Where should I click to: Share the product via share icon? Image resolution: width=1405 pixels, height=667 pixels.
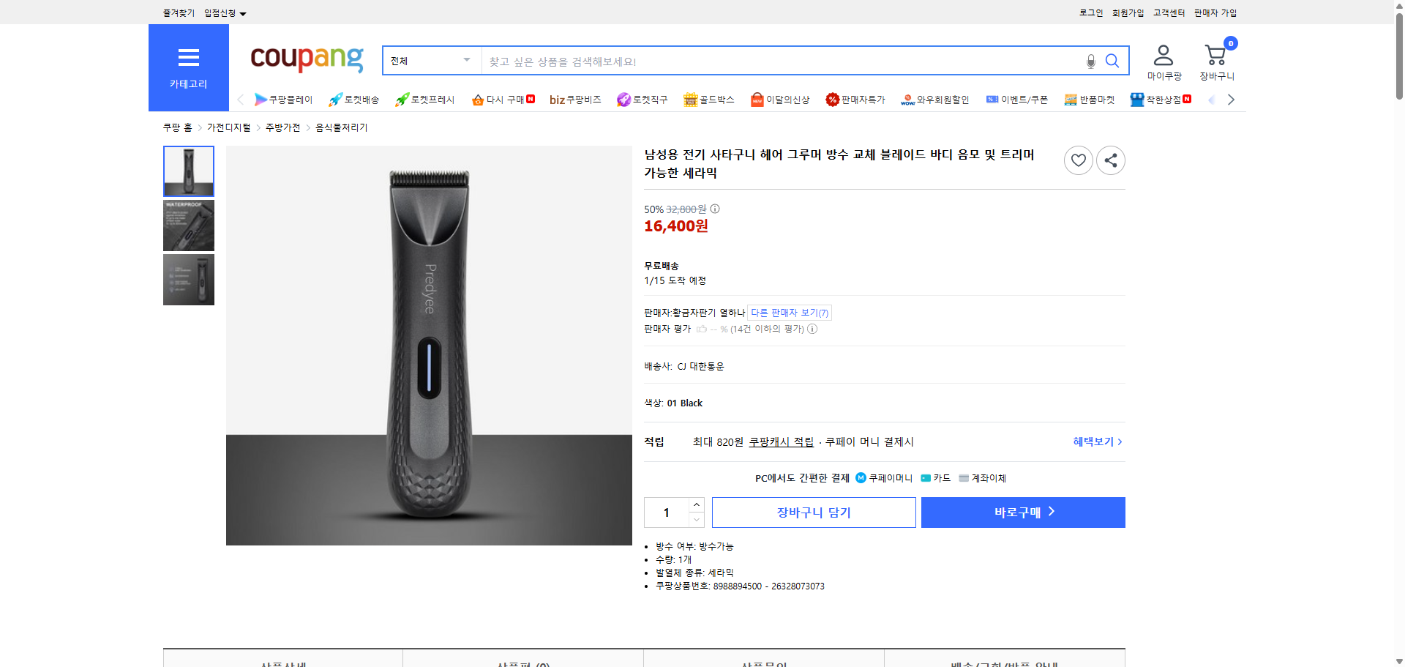[1110, 160]
